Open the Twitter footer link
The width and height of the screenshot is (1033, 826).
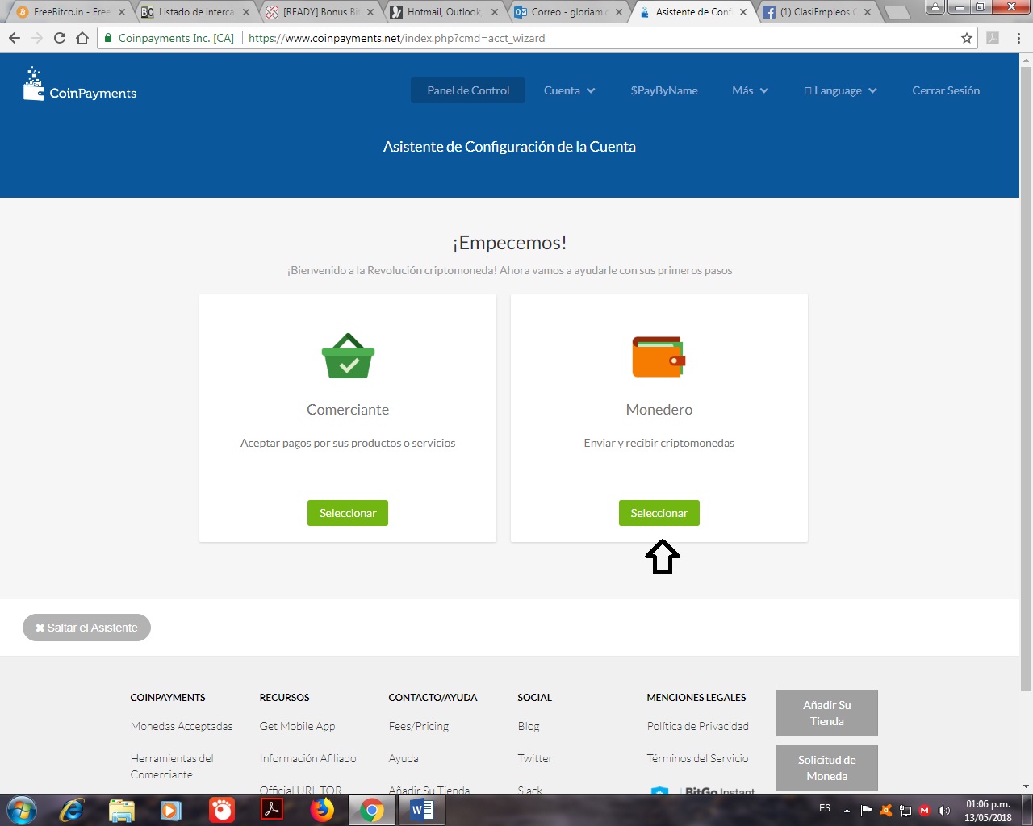tap(535, 758)
